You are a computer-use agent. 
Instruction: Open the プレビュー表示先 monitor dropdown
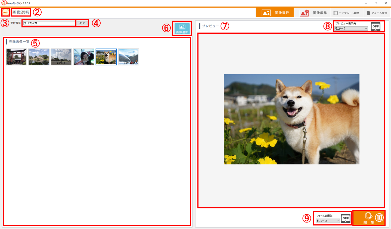(x=351, y=28)
